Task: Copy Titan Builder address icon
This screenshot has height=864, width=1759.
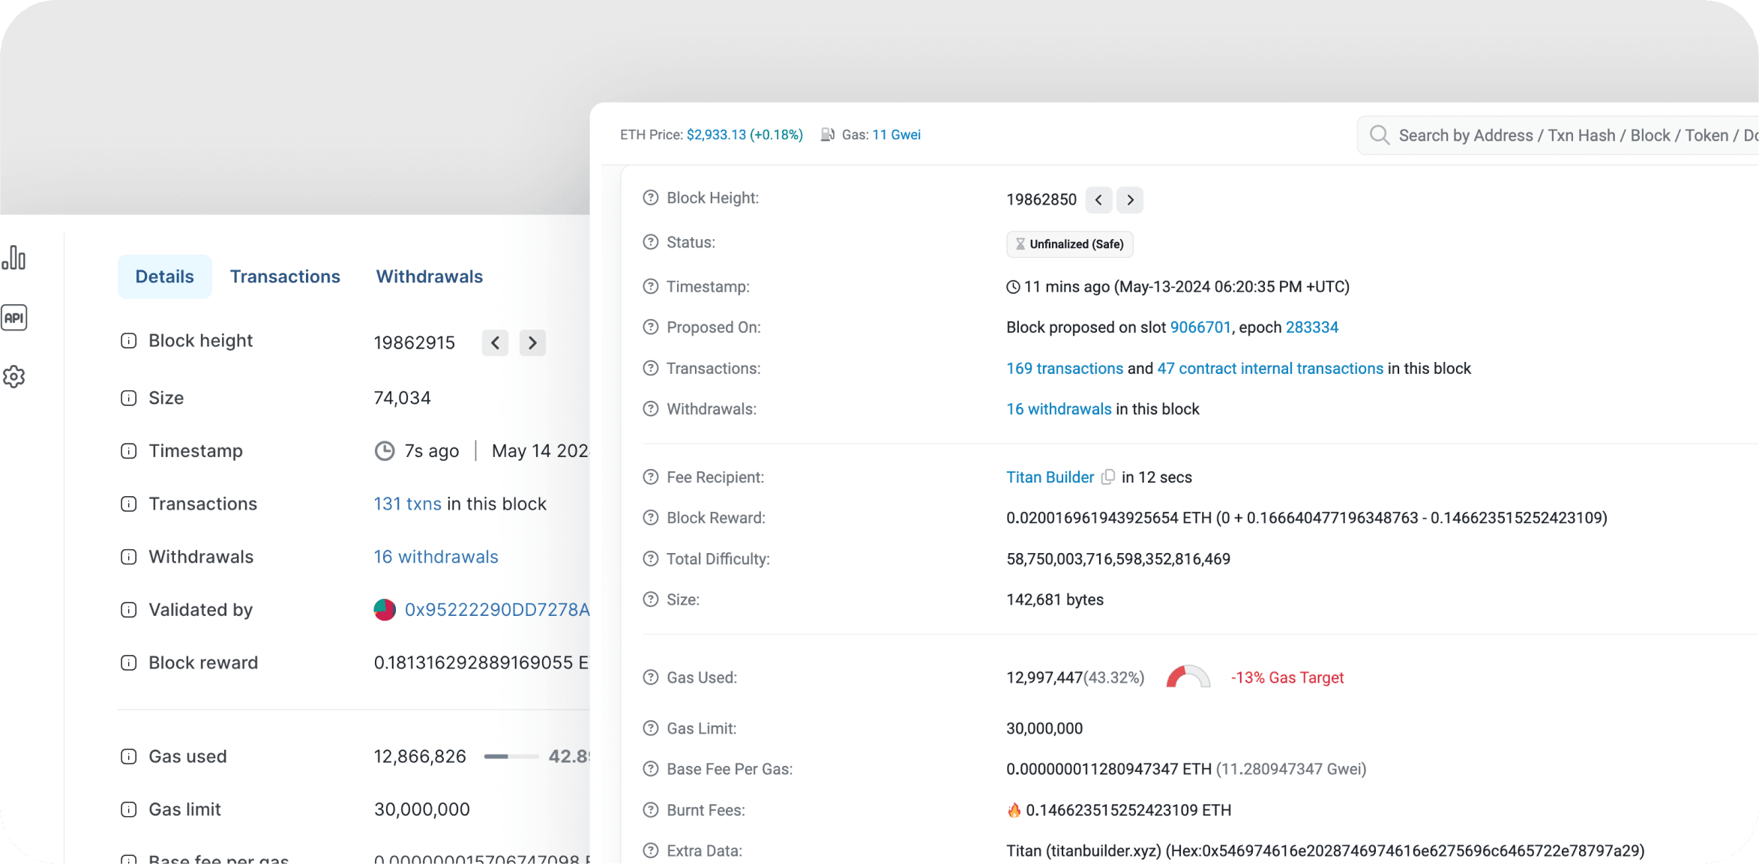Action: point(1107,477)
